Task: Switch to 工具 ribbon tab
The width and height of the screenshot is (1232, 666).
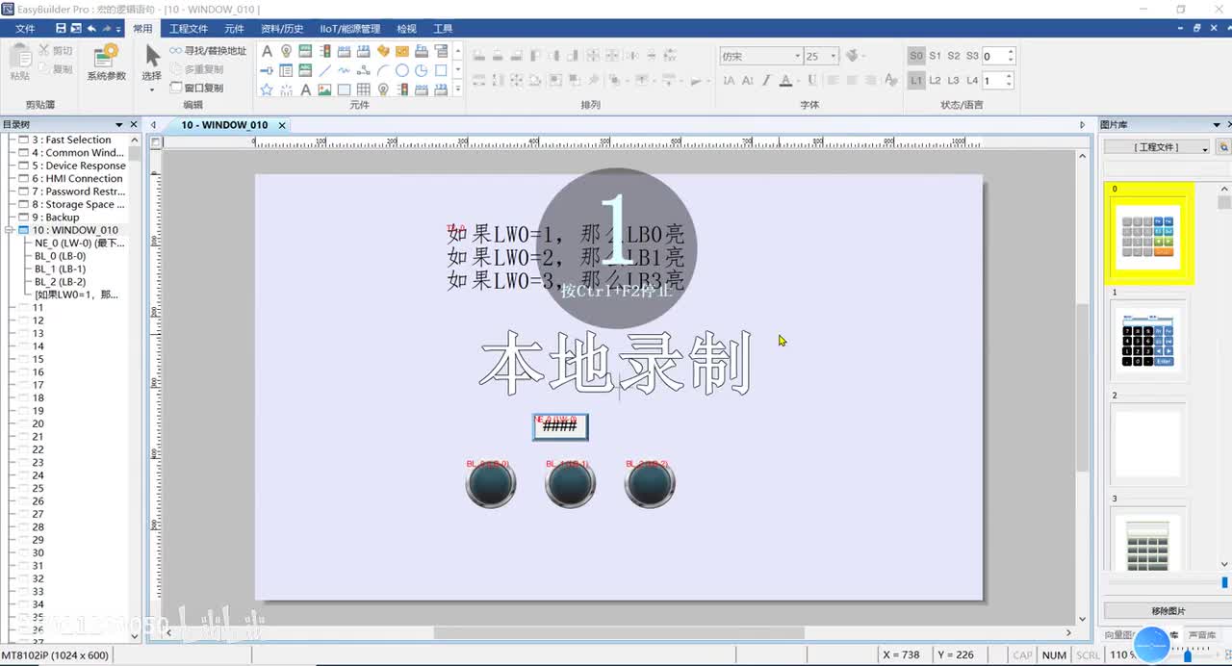Action: click(443, 29)
